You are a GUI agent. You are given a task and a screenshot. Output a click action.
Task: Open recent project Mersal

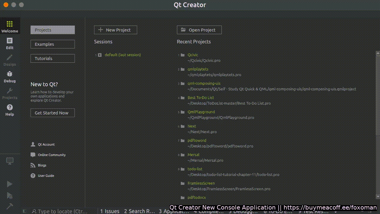coord(194,155)
